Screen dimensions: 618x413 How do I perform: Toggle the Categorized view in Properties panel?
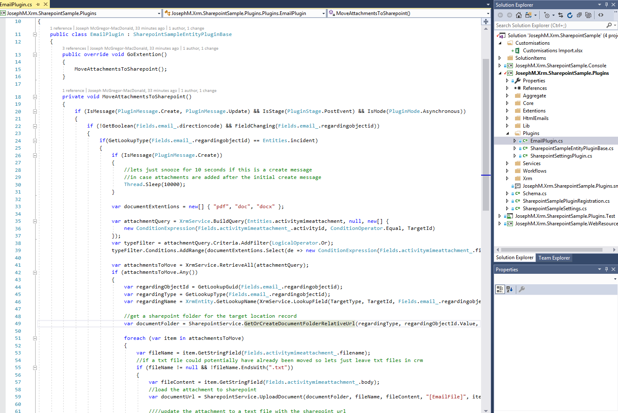500,289
